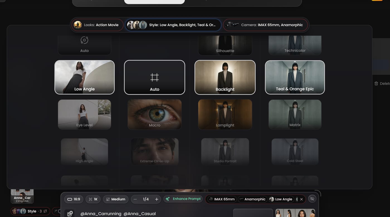This screenshot has height=217, width=390.
Task: Clear style chips with the X button
Action: [x=301, y=199]
